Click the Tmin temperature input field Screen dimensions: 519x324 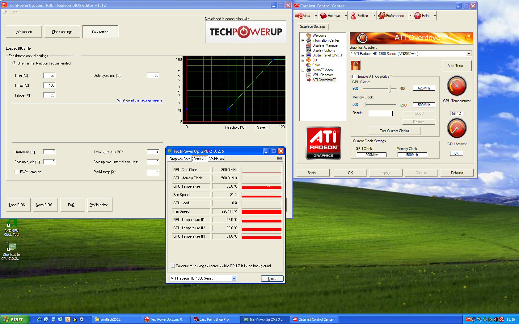(x=49, y=76)
